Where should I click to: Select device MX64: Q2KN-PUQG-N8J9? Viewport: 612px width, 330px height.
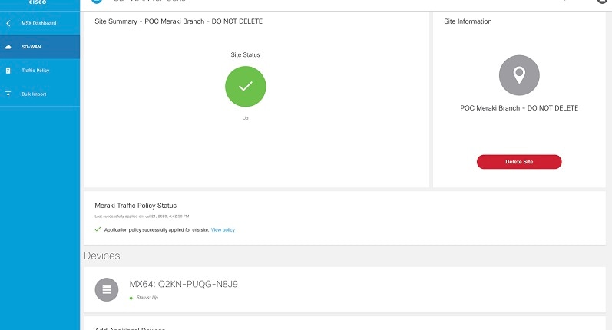[x=184, y=284]
